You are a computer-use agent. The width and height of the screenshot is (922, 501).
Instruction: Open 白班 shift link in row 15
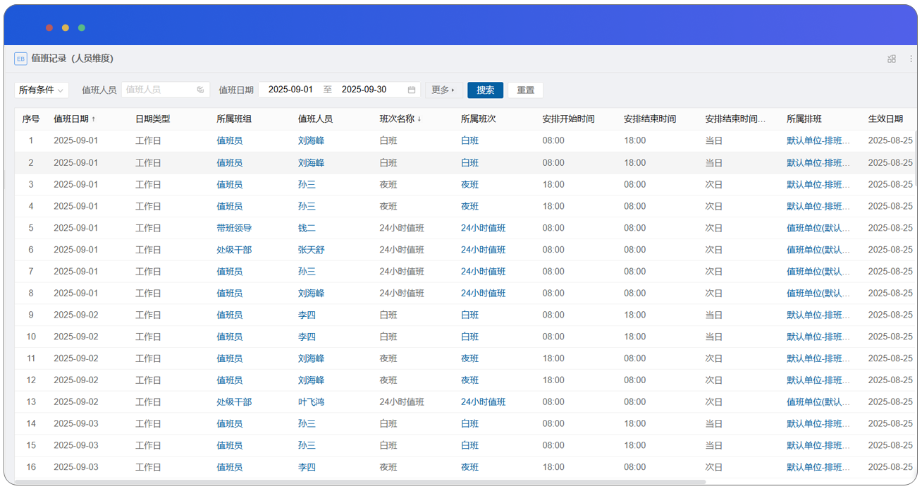point(469,446)
